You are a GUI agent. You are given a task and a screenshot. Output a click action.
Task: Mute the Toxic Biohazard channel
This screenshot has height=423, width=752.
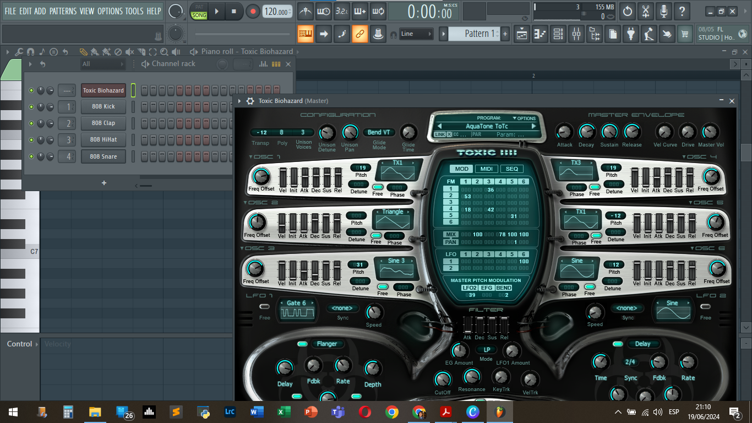click(31, 90)
